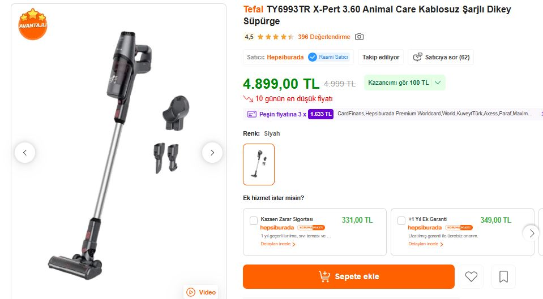This screenshot has width=543, height=299.
Task: Add product to favorites with heart icon
Action: pyautogui.click(x=471, y=277)
